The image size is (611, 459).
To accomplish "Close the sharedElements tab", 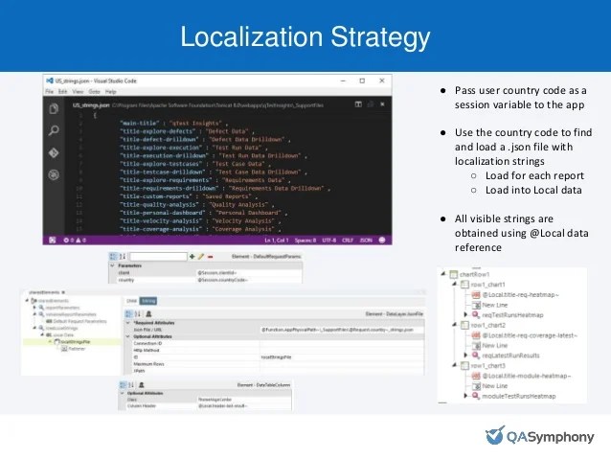I will tap(63, 292).
